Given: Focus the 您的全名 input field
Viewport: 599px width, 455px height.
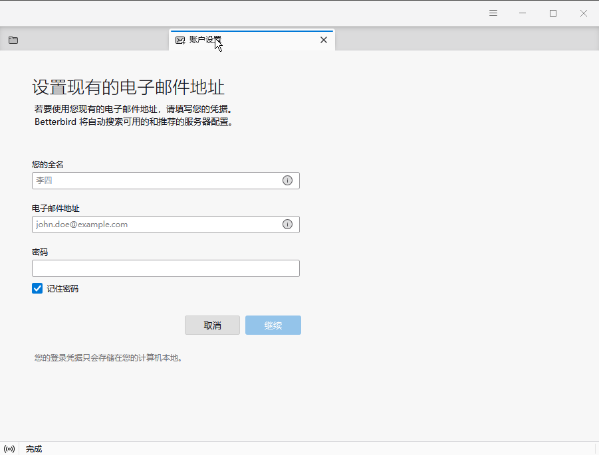Looking at the screenshot, I should pyautogui.click(x=166, y=181).
